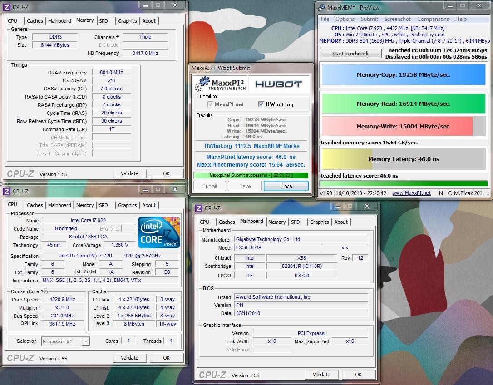The height and width of the screenshot is (385, 493).
Task: Click the HWBOT logo
Action: pos(279,84)
